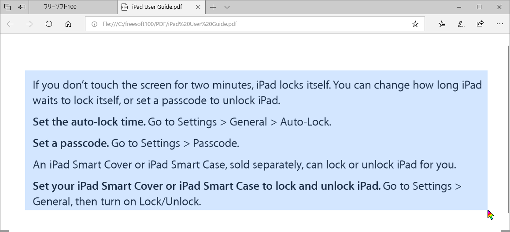Go forward to the next page
This screenshot has height=232, width=510.
(x=30, y=24)
